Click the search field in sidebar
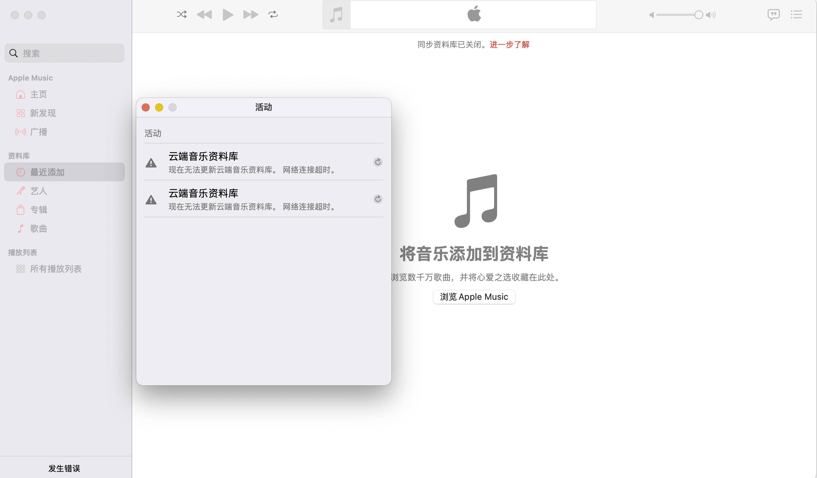This screenshot has height=478, width=817. (64, 53)
